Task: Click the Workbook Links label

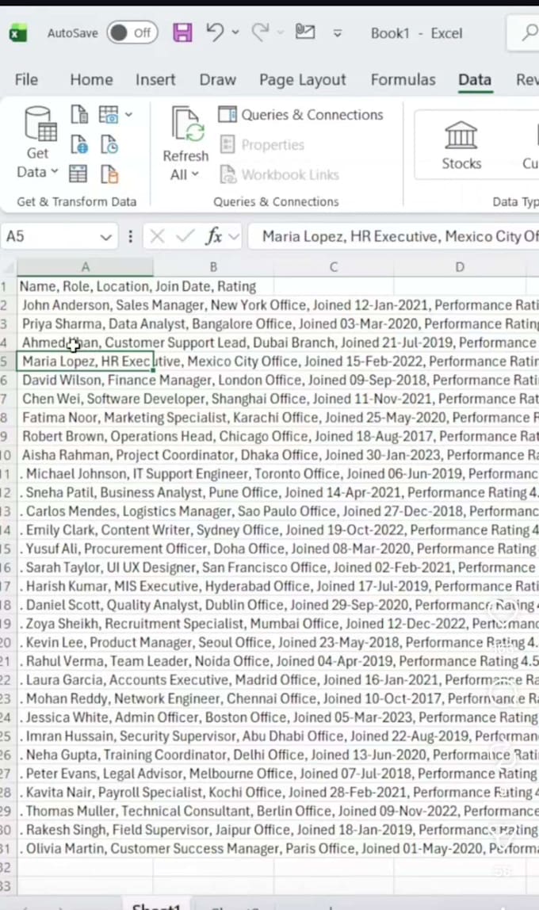Action: tap(290, 174)
